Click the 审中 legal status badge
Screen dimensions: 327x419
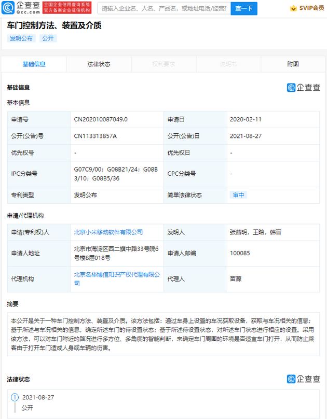(238, 195)
